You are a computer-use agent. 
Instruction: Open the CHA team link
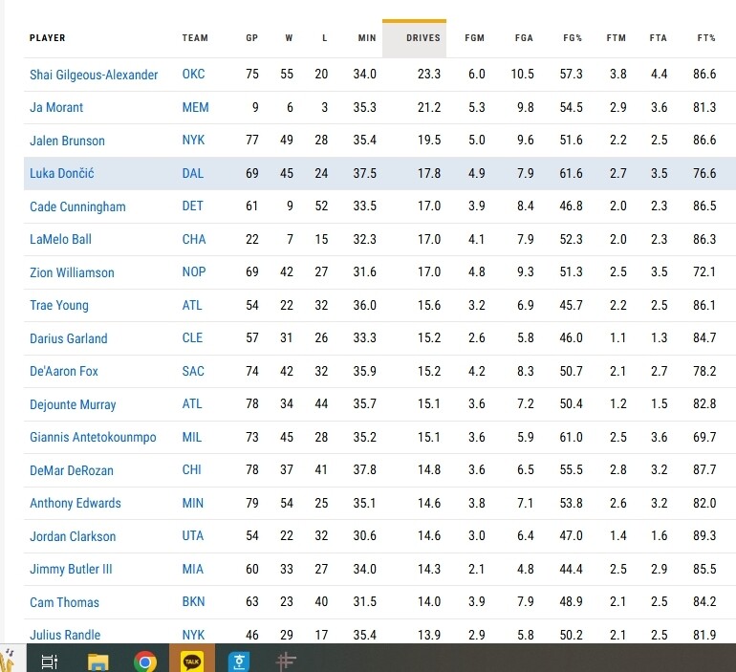click(194, 239)
